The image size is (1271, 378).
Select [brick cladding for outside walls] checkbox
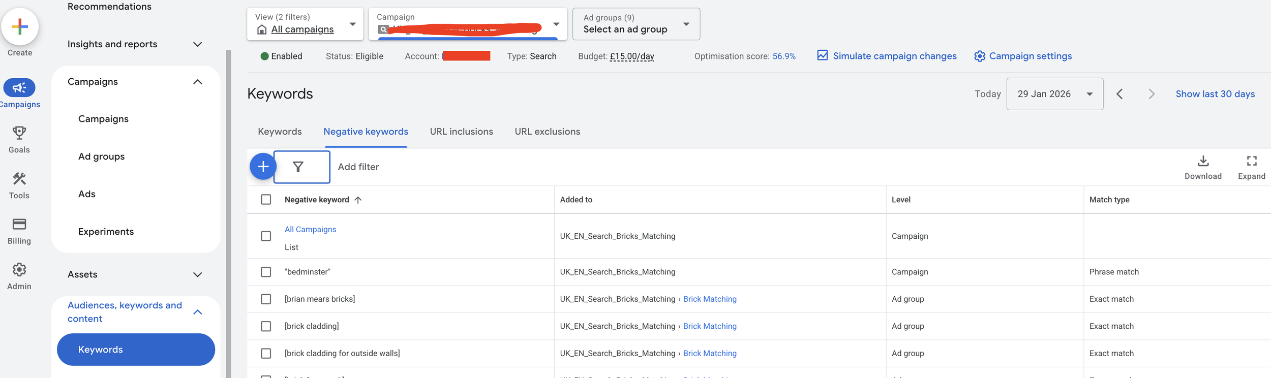tap(266, 353)
